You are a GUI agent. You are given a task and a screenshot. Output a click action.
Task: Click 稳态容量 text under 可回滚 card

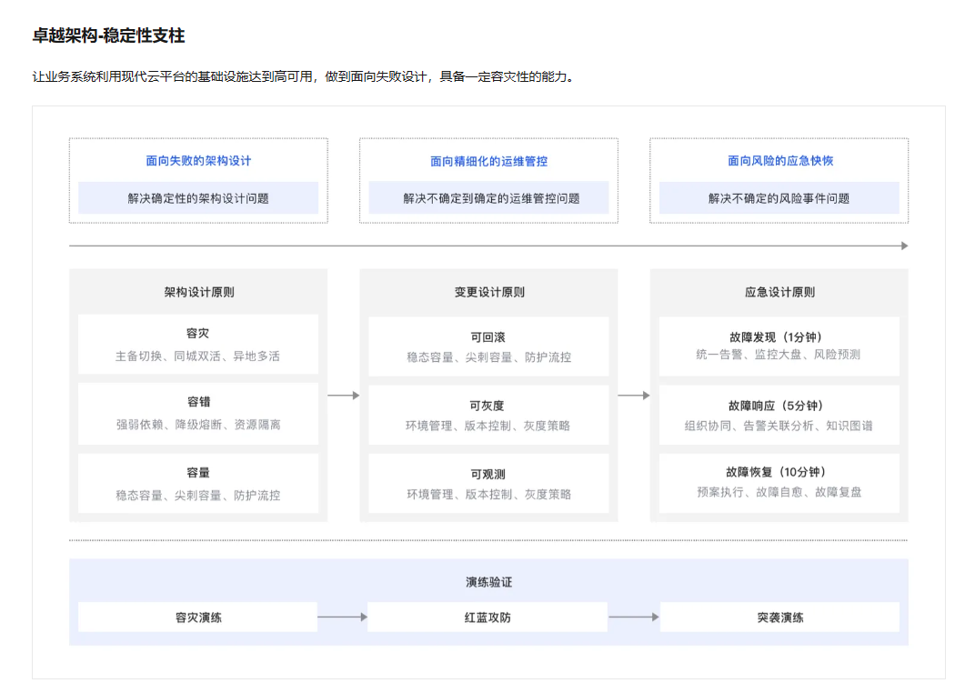point(430,357)
